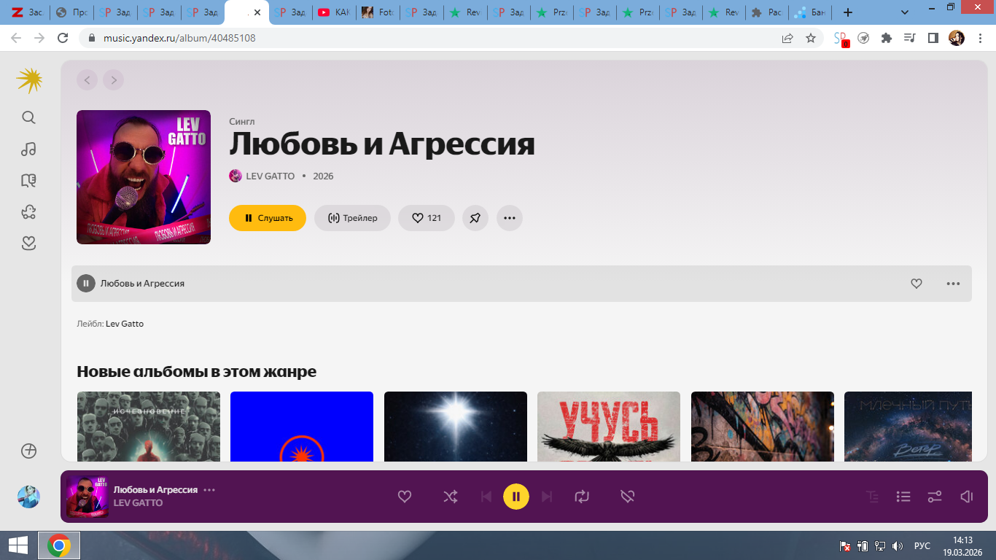Switch to the YouTube КАК tab

coord(334,12)
